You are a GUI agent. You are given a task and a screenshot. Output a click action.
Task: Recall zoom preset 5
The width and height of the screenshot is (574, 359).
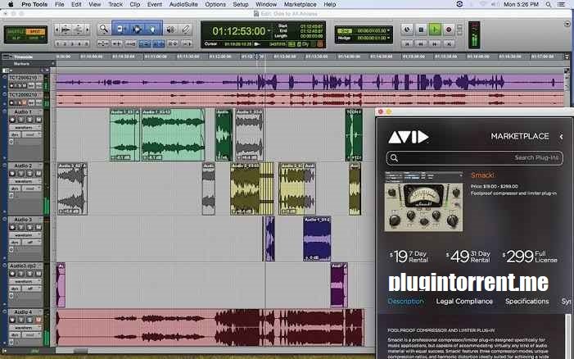[87, 43]
